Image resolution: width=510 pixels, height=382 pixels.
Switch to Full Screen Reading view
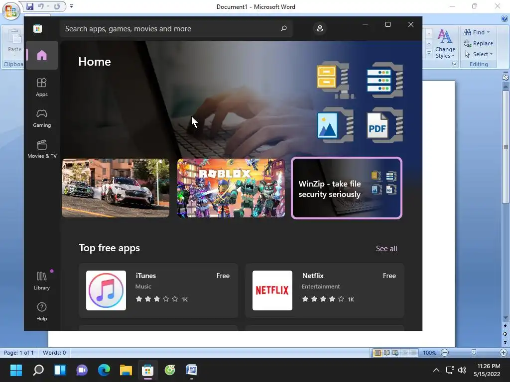pyautogui.click(x=386, y=353)
